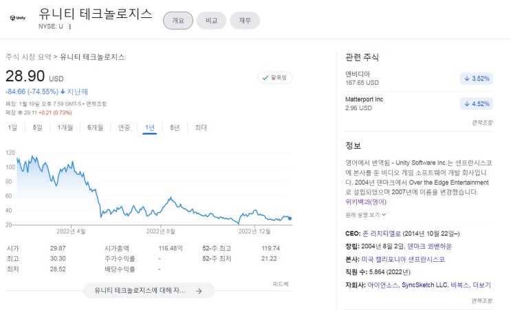
Task: Click the 피드백 feedback link
Action: point(281,285)
